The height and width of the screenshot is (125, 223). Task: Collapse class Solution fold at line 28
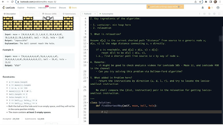coord(87,103)
